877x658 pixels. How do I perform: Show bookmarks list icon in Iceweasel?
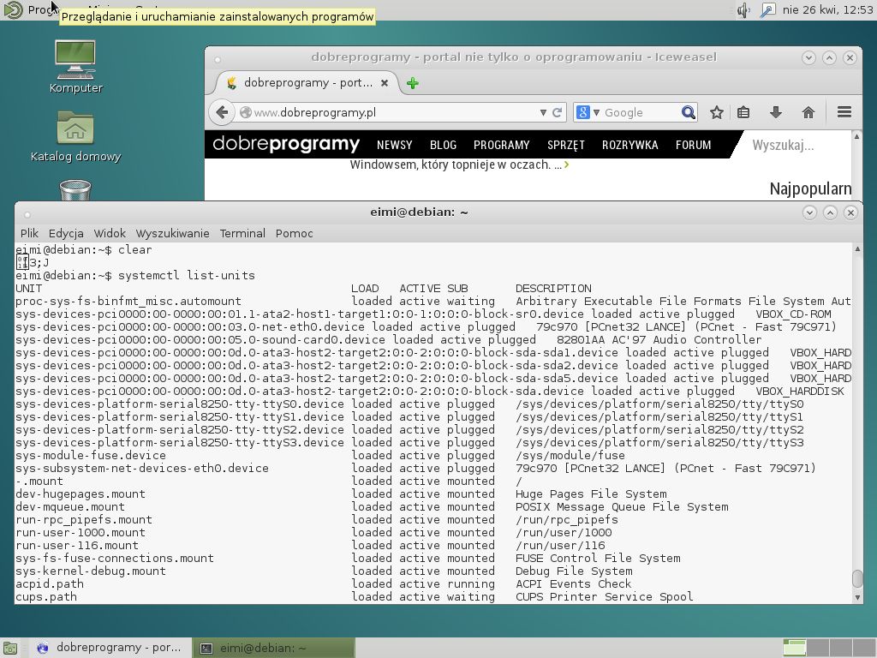coord(743,112)
